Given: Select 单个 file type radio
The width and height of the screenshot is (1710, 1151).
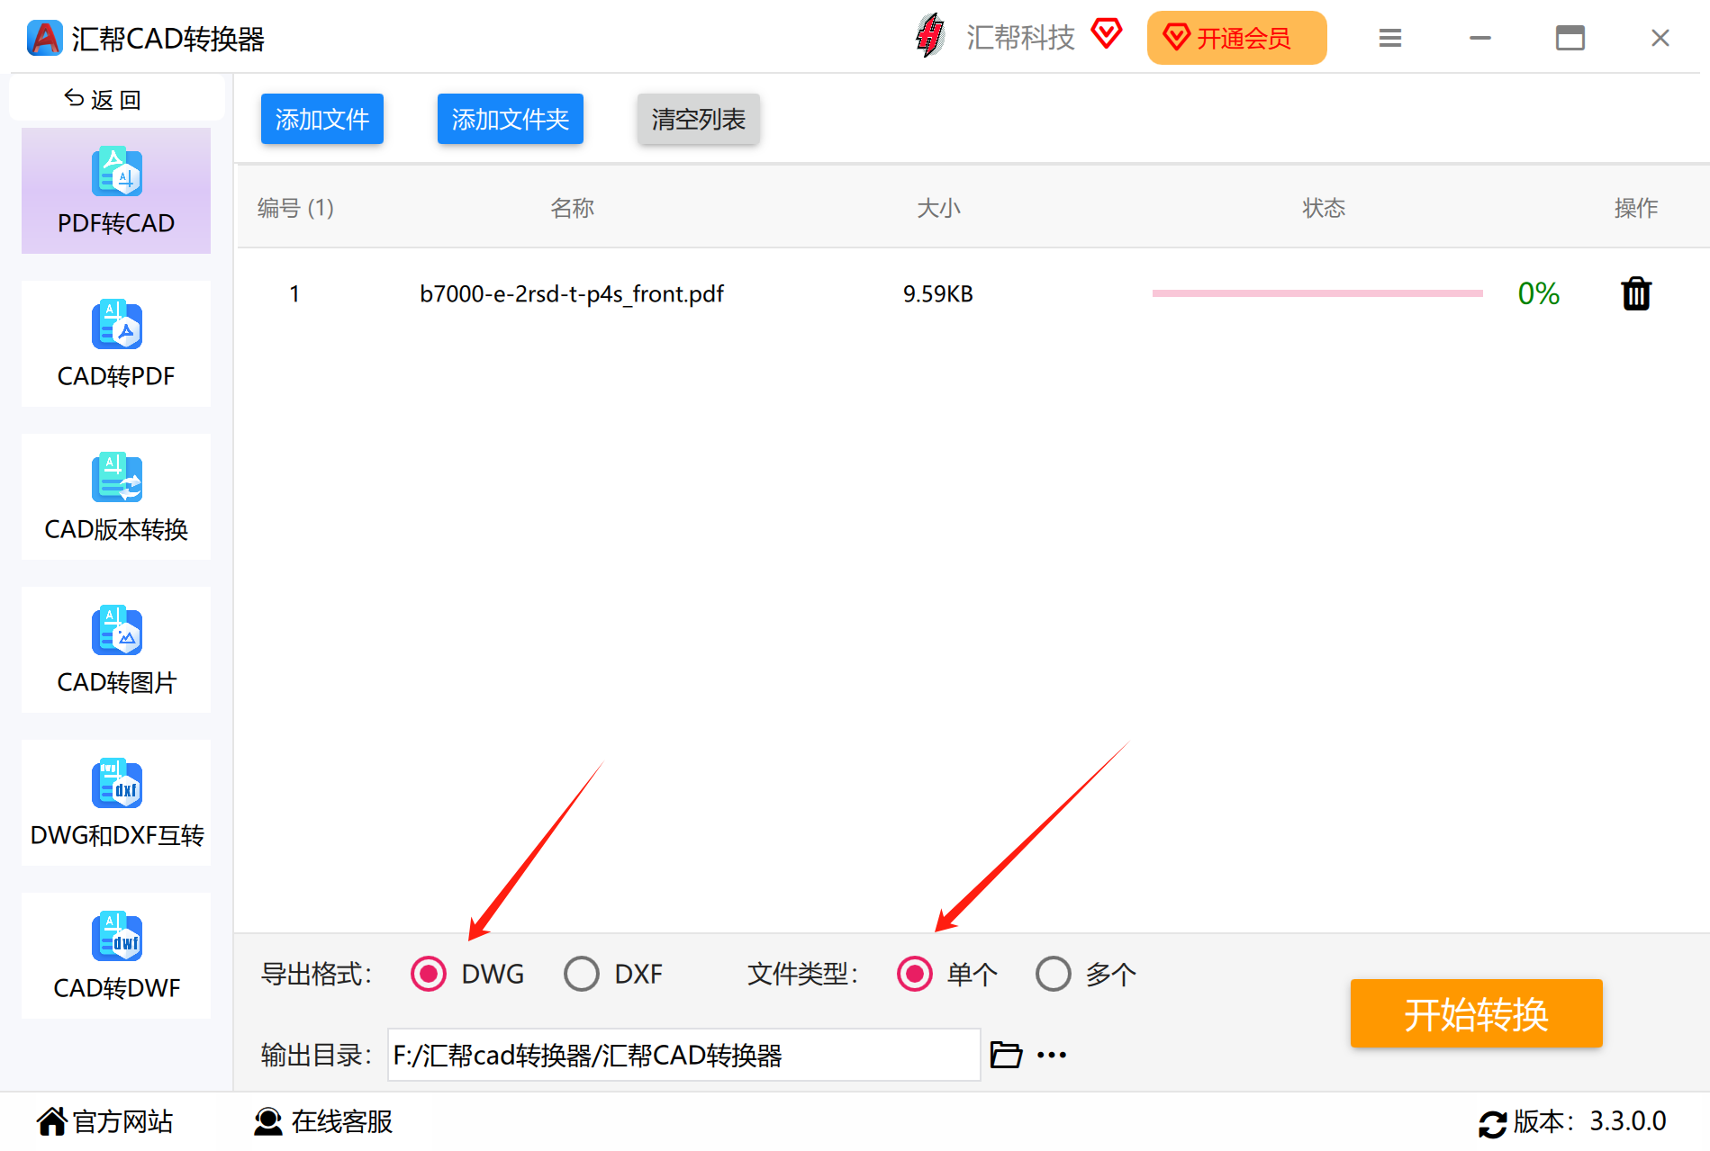Looking at the screenshot, I should [915, 974].
